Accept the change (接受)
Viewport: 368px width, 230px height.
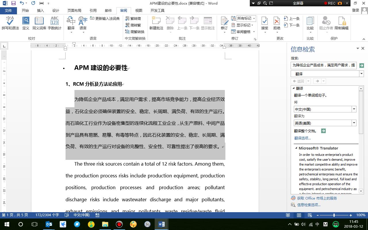264,23
